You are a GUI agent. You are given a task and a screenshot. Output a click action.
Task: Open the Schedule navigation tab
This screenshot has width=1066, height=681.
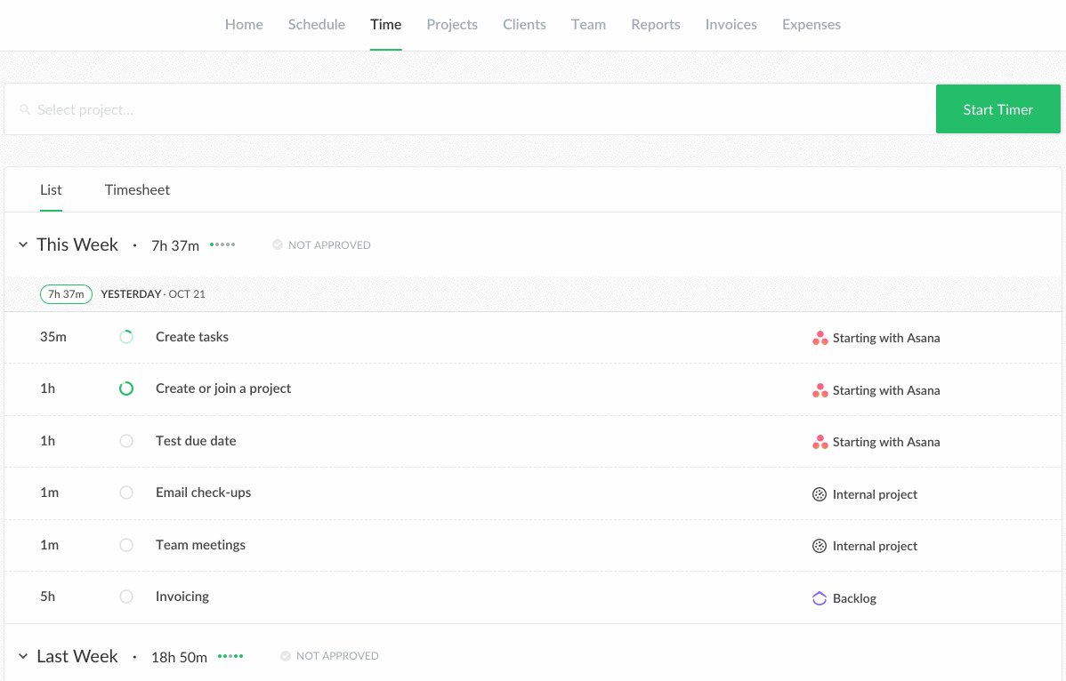coord(317,24)
